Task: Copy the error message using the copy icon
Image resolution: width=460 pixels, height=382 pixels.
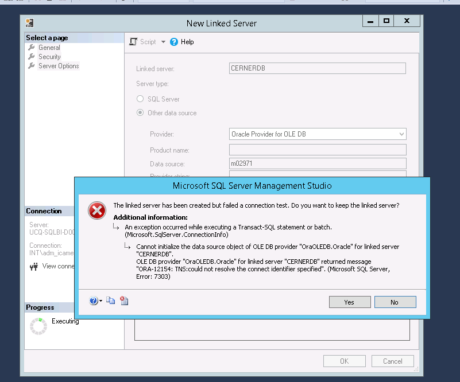Action: [x=110, y=301]
